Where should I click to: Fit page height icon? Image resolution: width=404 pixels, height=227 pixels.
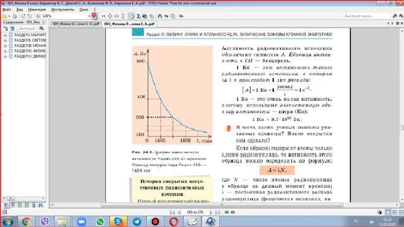pyautogui.click(x=123, y=16)
